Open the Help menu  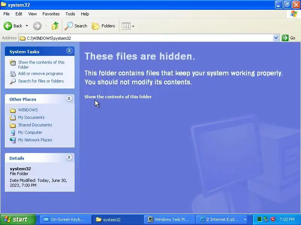85,14
